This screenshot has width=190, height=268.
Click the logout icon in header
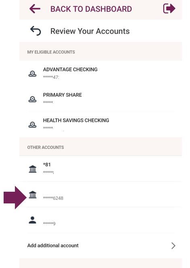169,8
